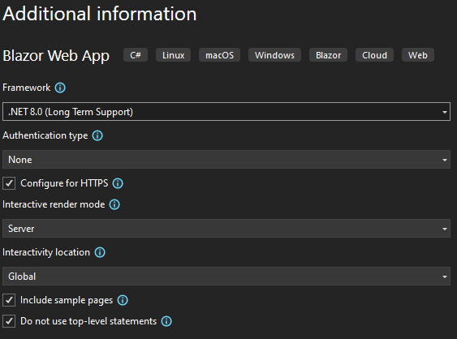This screenshot has width=457, height=339.
Task: Show info icon beside Authentication type
Action: [x=97, y=135]
